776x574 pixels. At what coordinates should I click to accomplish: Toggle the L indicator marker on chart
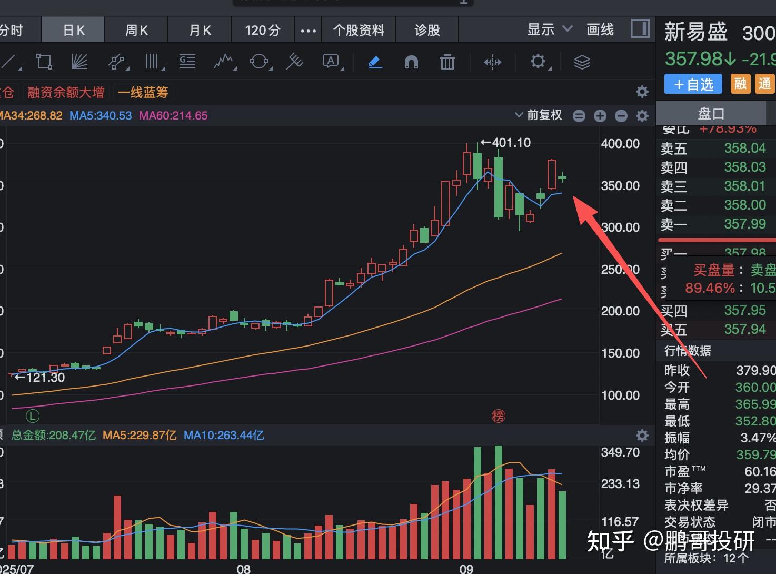[33, 415]
